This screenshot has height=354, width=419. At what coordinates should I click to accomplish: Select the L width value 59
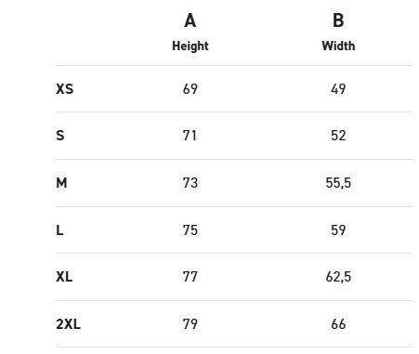pos(338,230)
